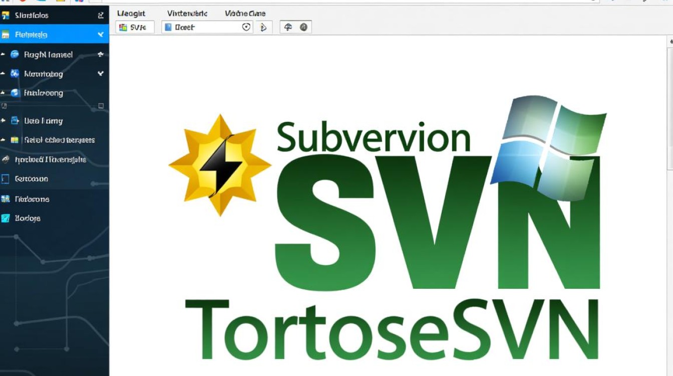Select the SVN toolbar button
Image resolution: width=673 pixels, height=376 pixels.
tap(133, 27)
